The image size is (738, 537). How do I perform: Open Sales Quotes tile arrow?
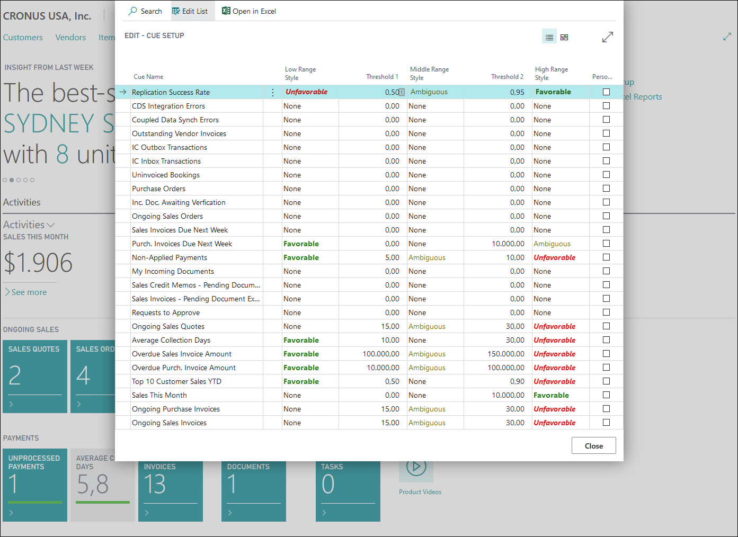click(12, 404)
